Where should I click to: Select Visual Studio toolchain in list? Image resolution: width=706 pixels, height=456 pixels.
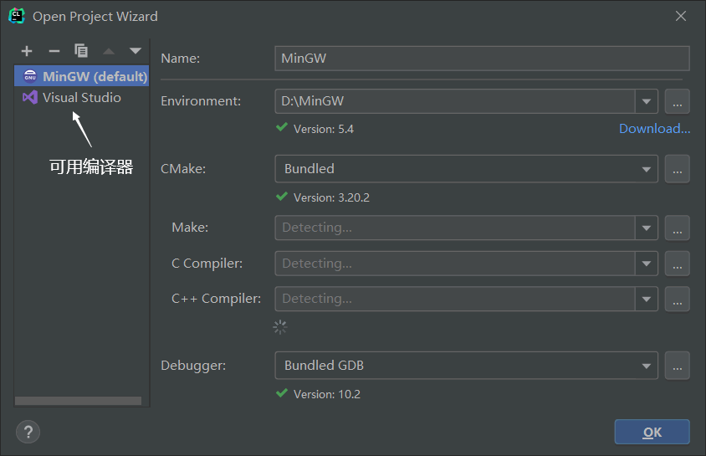coord(81,97)
